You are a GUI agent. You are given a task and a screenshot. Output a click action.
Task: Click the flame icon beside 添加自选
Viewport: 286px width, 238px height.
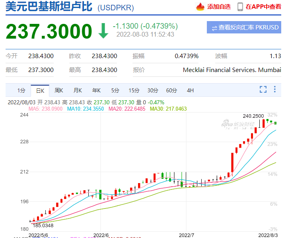pyautogui.click(x=200, y=7)
